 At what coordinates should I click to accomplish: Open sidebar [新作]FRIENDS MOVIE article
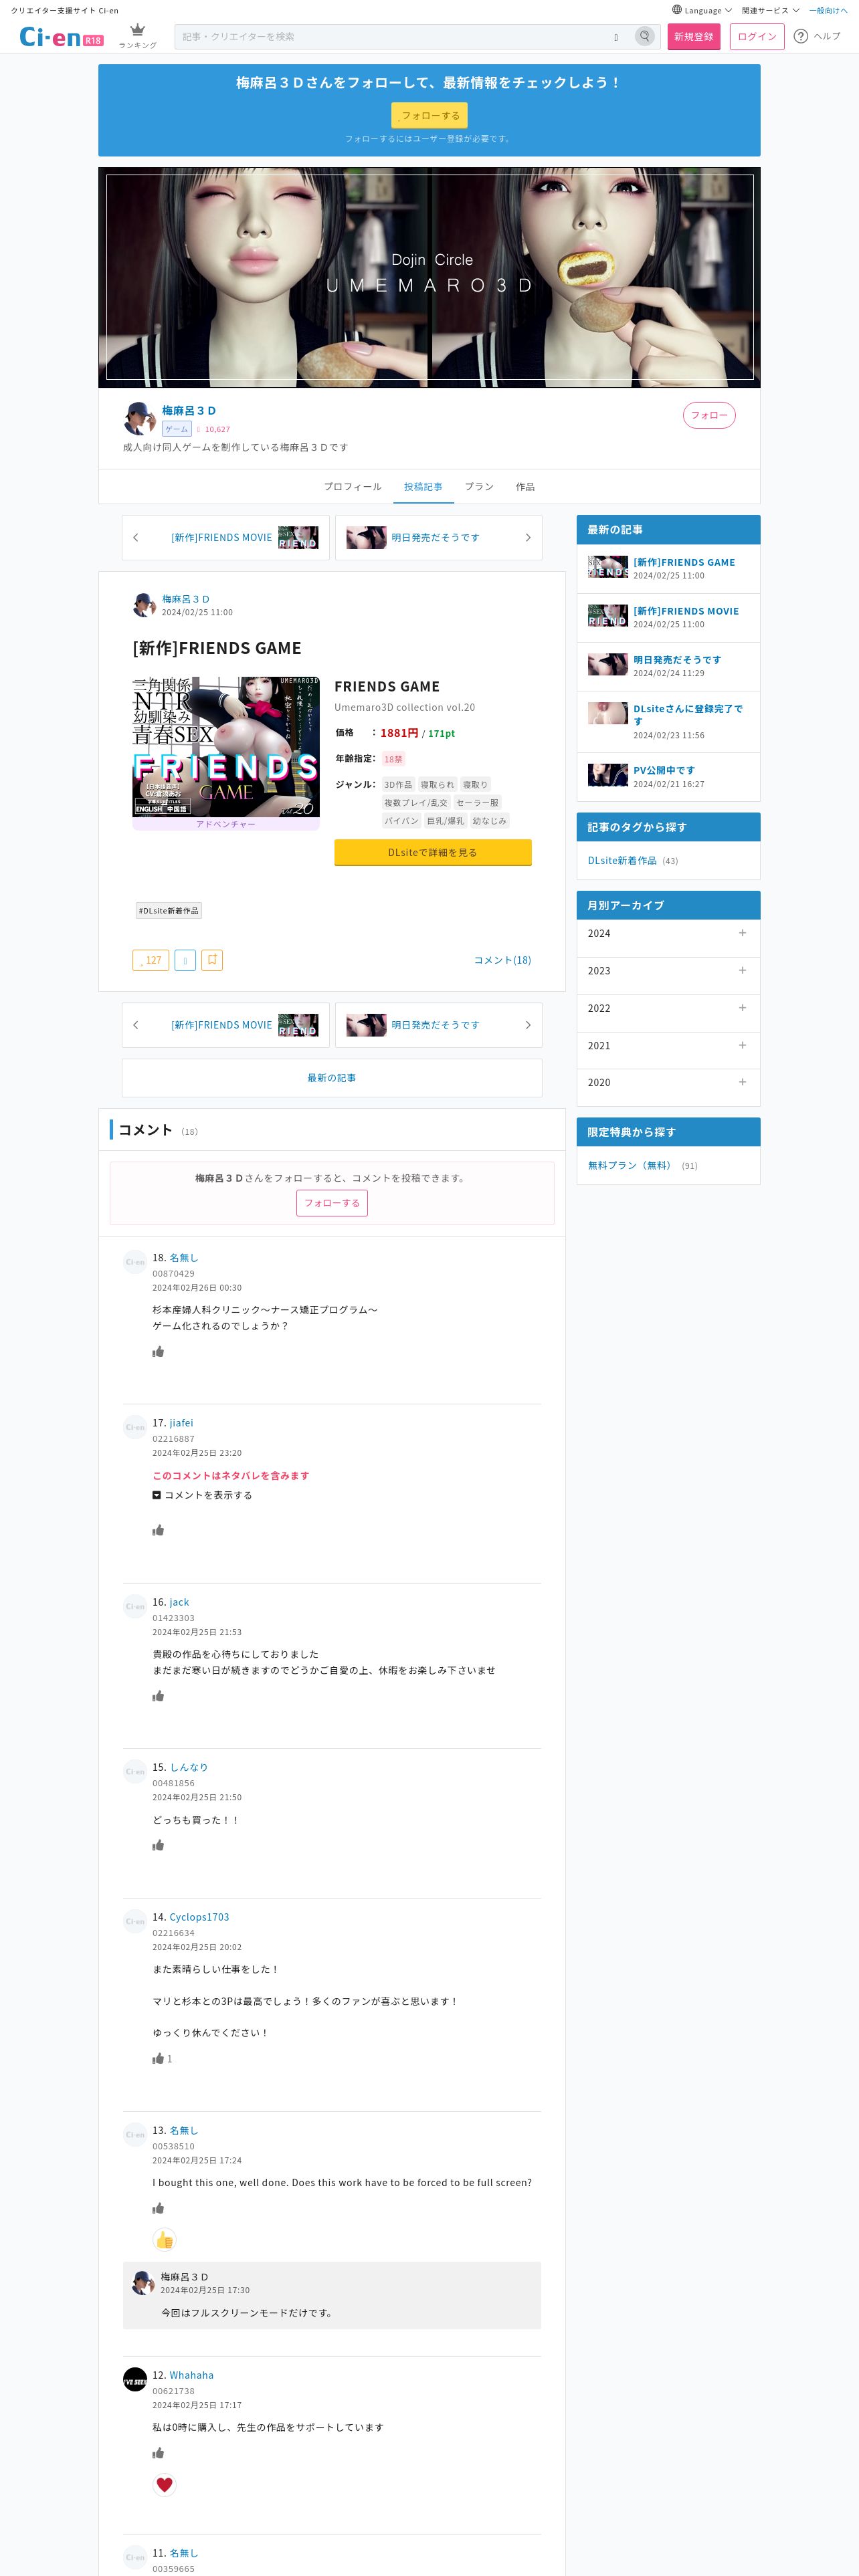(686, 611)
